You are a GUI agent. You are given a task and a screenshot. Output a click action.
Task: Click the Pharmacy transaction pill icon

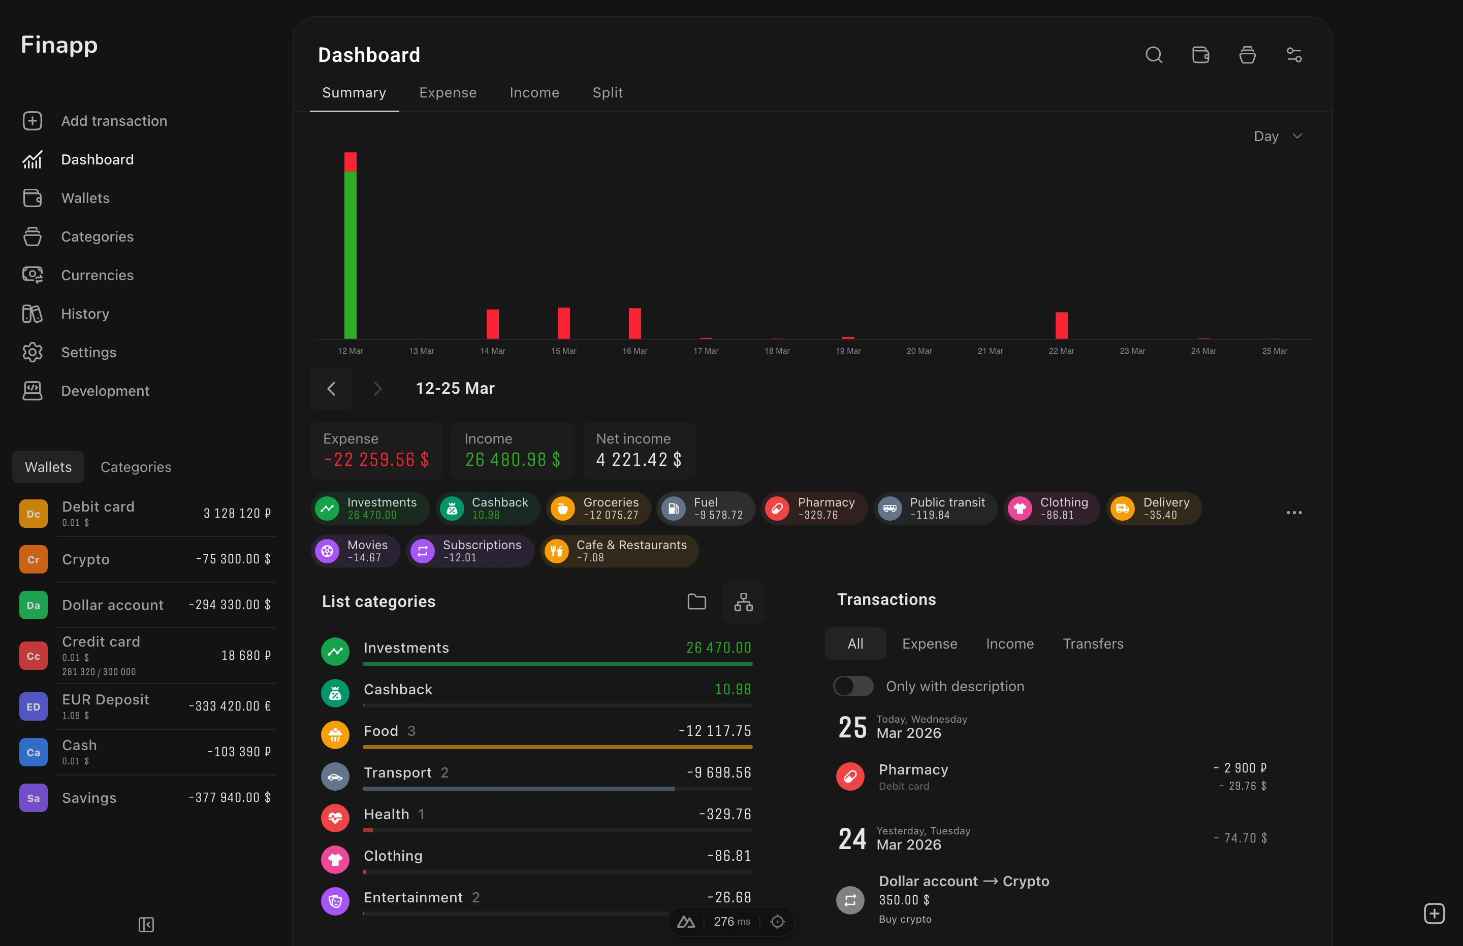pyautogui.click(x=850, y=776)
